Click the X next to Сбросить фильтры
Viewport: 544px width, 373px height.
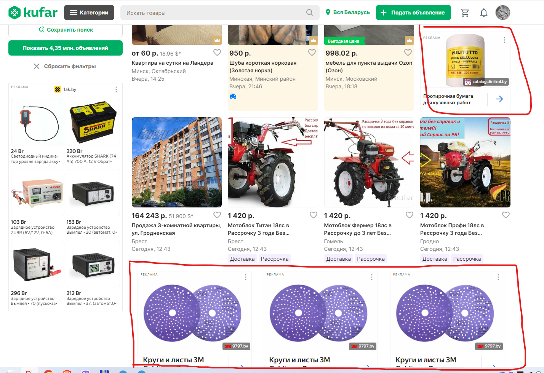[x=36, y=66]
